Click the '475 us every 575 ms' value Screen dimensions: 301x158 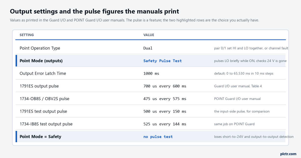click(165, 99)
